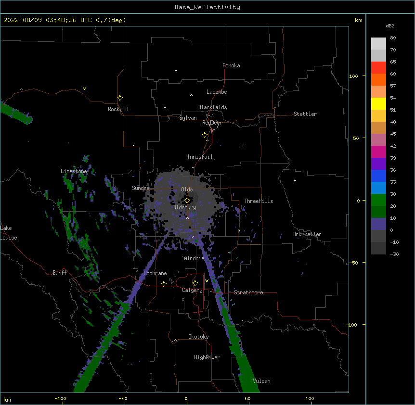Click the Lacombe city label
The image size is (415, 405).
pyautogui.click(x=217, y=92)
